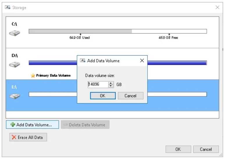Viewport: 226px width, 160px height.
Task: Click the C:\ drive usage bar
Action: [x=118, y=31]
